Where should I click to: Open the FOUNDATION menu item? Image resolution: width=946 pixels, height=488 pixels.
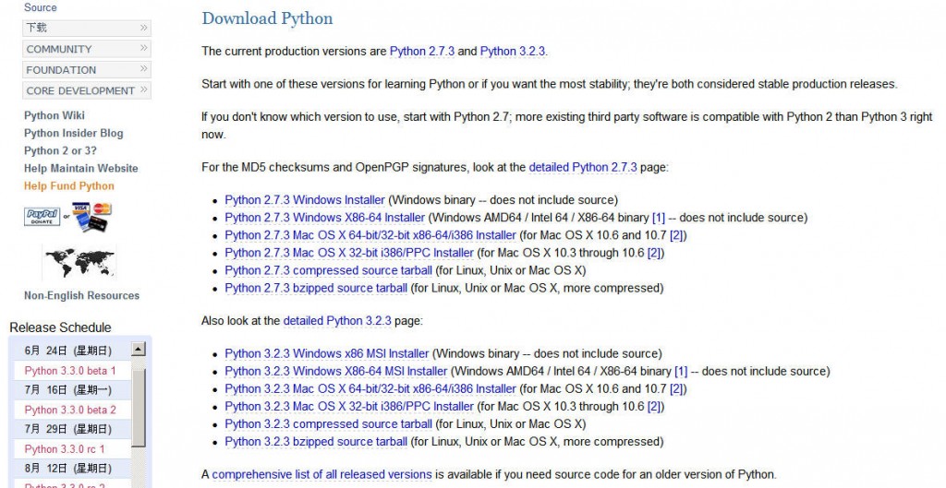coord(87,70)
